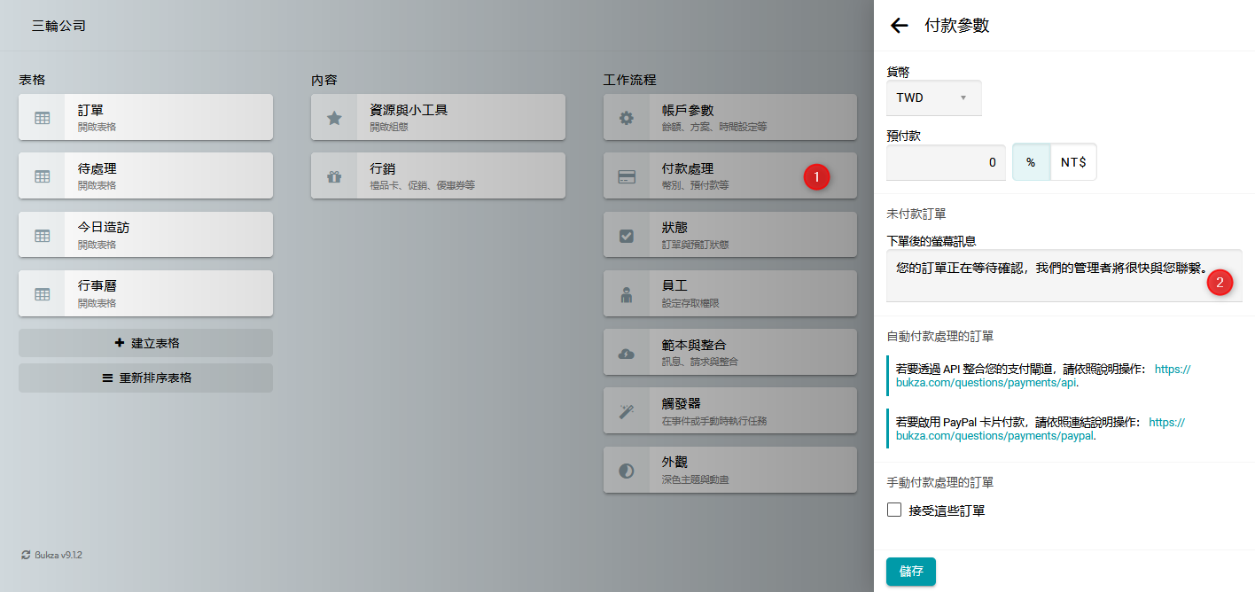The width and height of the screenshot is (1255, 592).
Task: Click the star icon for 資源與小工具
Action: click(x=334, y=118)
